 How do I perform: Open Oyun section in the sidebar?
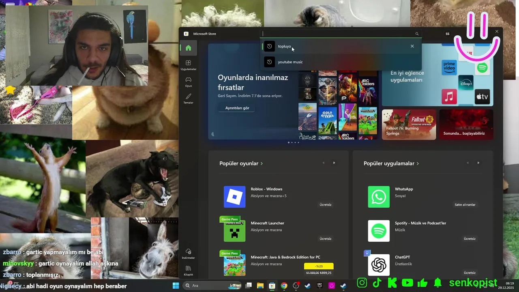point(188,82)
